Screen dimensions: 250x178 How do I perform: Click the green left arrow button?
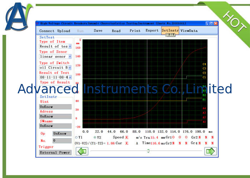point(82,151)
